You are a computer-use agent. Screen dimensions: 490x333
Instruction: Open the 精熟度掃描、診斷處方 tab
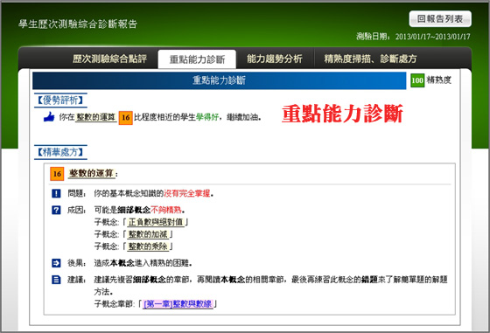tap(370, 59)
